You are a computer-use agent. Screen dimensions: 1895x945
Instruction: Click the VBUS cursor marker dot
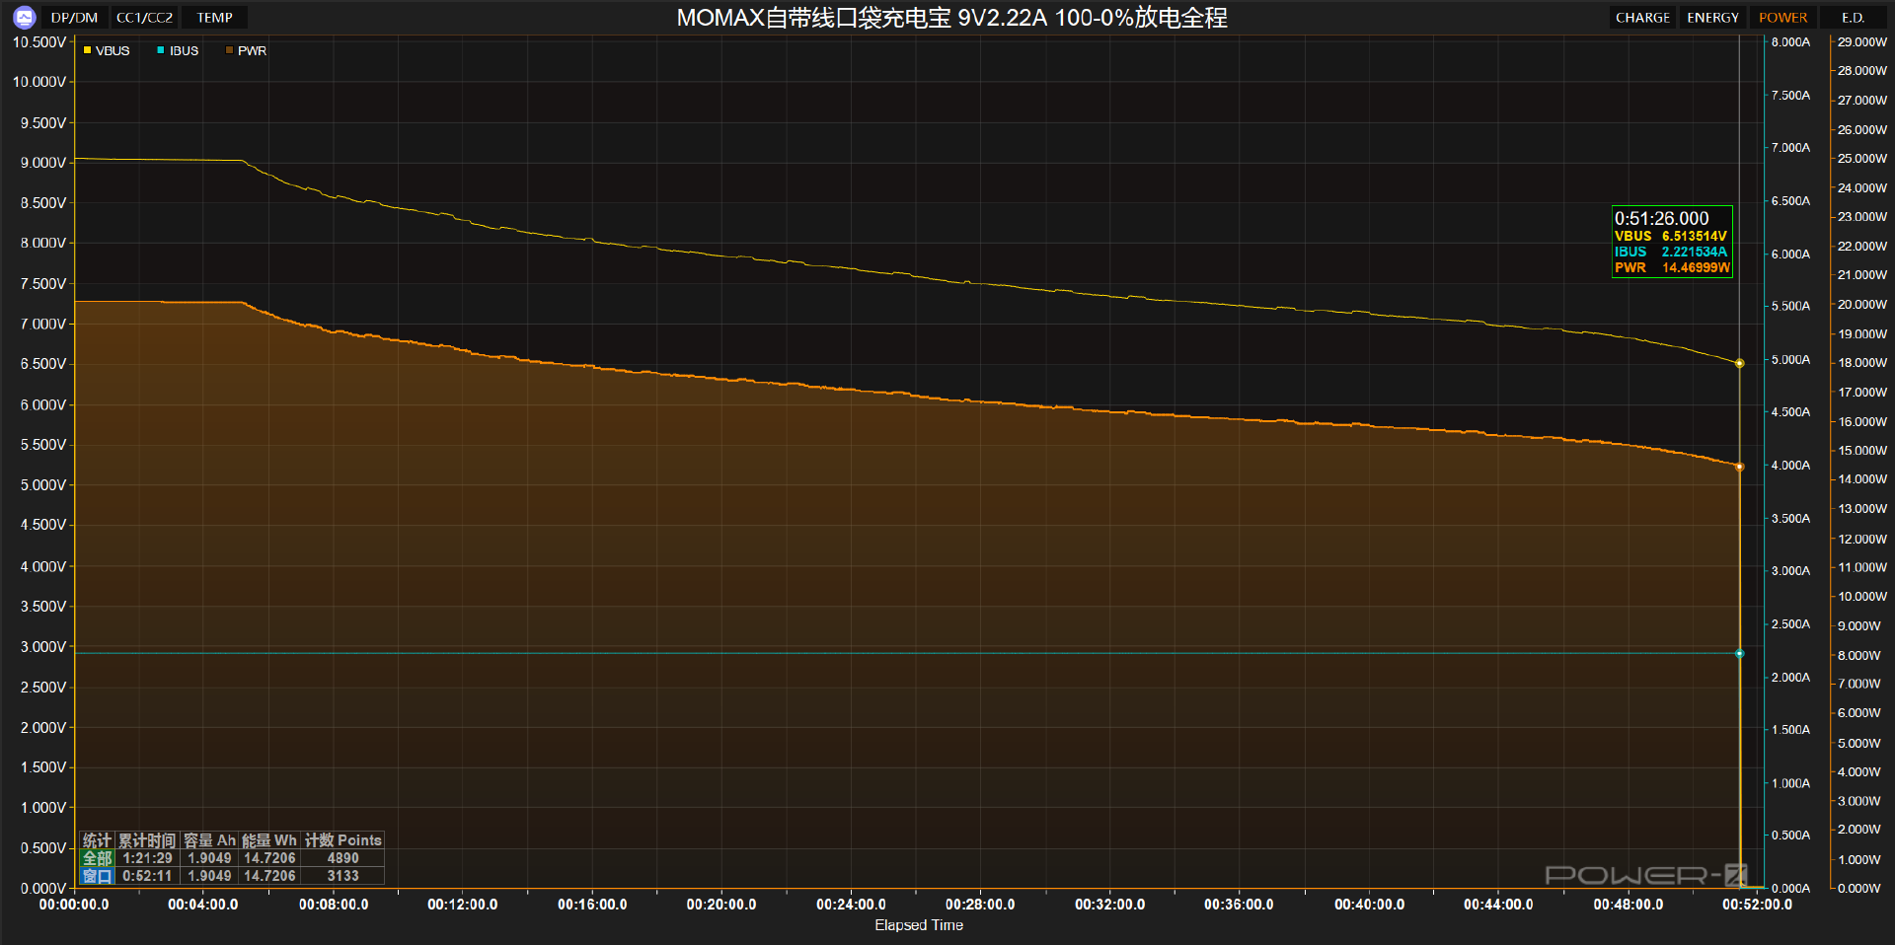click(1739, 363)
